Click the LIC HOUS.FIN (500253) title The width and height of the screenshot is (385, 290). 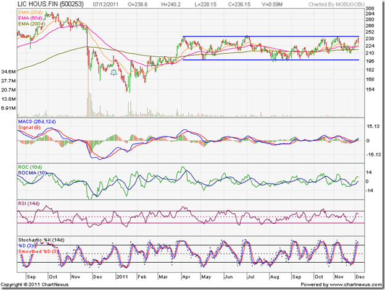[51, 4]
